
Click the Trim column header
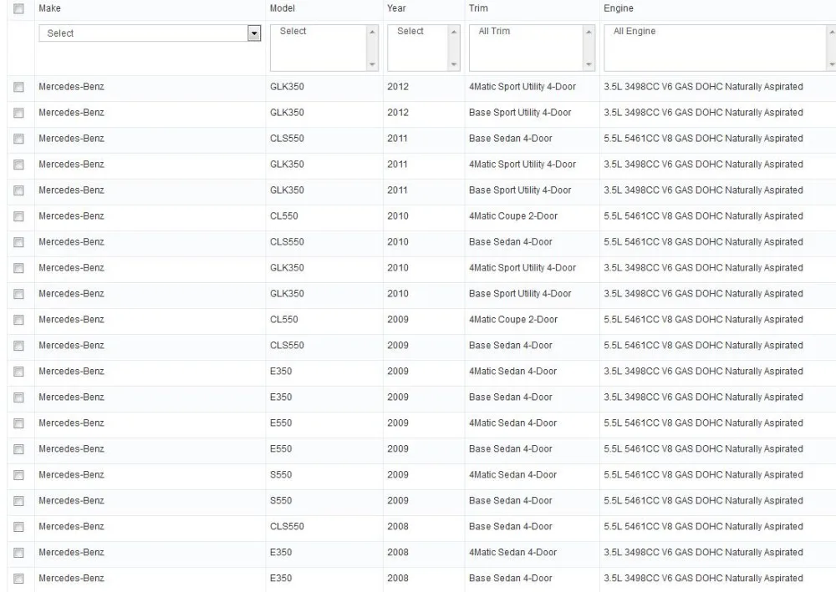[478, 8]
